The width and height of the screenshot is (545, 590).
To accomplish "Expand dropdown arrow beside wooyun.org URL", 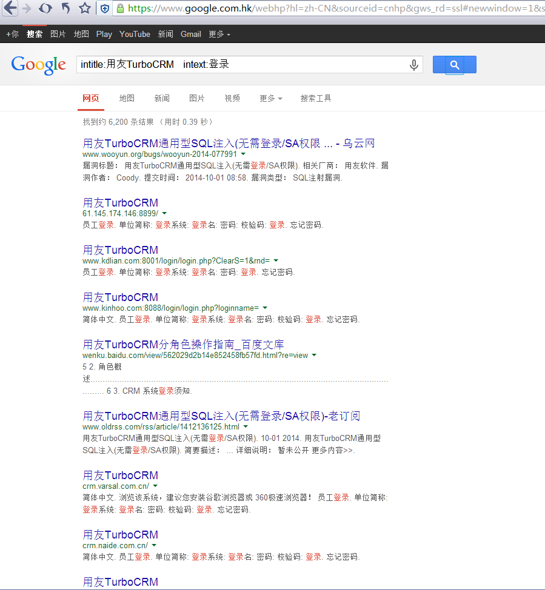I will pos(243,154).
